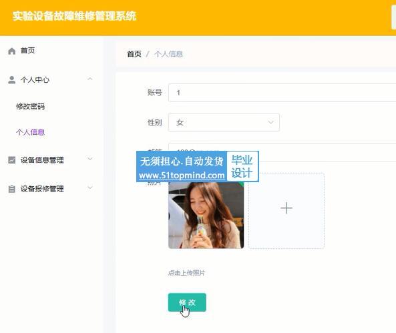Go to 首页 in the sidebar
396x333 pixels.
28,51
